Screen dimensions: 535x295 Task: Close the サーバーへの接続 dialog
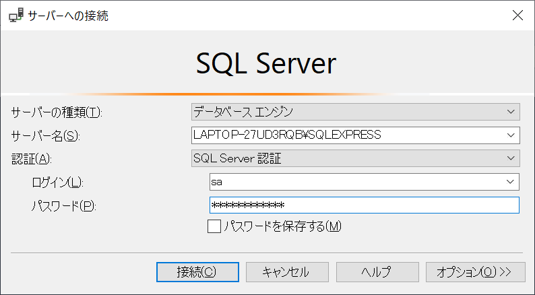[517, 15]
